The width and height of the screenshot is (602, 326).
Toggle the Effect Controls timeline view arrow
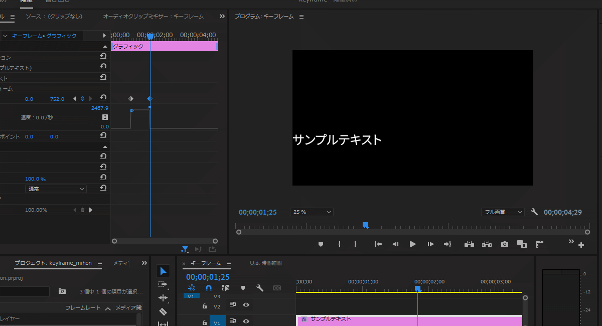[104, 36]
